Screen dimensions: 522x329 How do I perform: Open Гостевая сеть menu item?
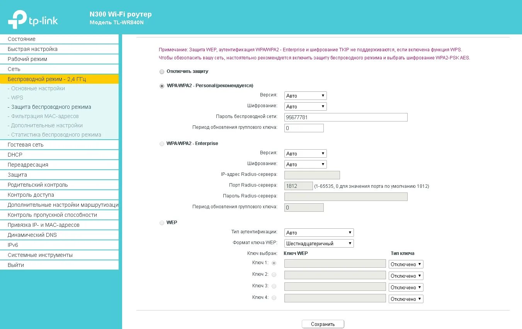[59, 145]
